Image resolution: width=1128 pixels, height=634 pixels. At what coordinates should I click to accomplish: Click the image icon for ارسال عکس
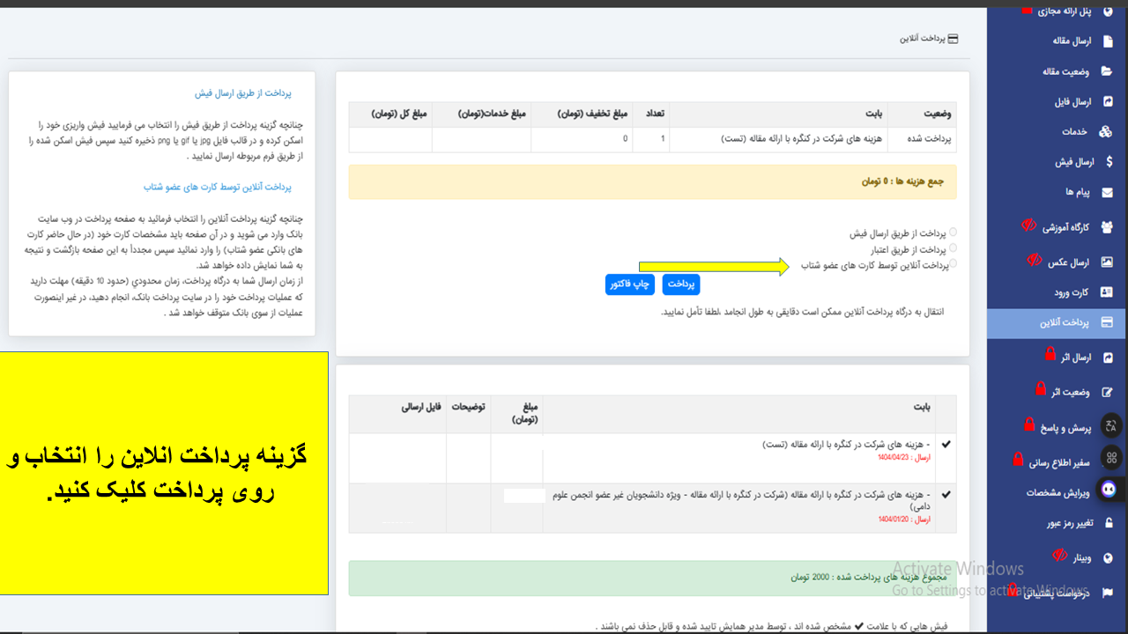pyautogui.click(x=1108, y=262)
